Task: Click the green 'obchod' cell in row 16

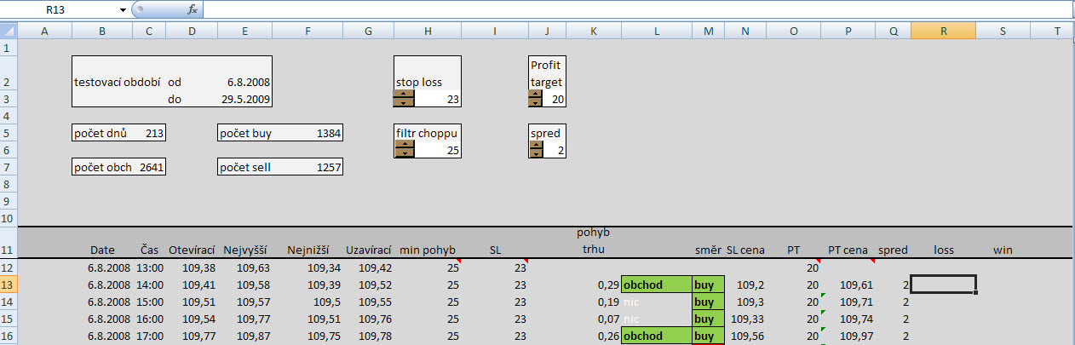Action: click(657, 336)
